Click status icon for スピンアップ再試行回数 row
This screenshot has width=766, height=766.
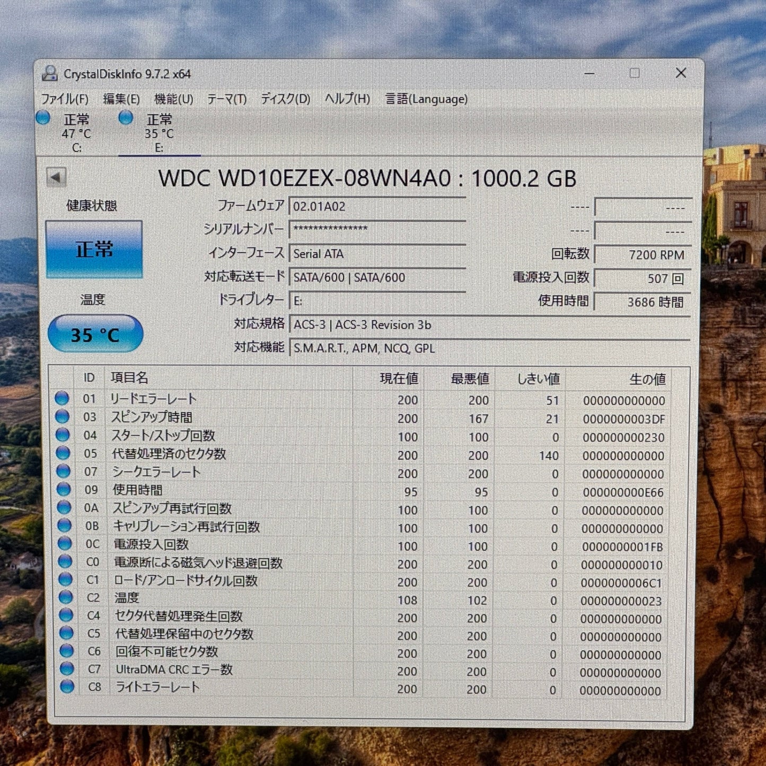click(x=64, y=507)
